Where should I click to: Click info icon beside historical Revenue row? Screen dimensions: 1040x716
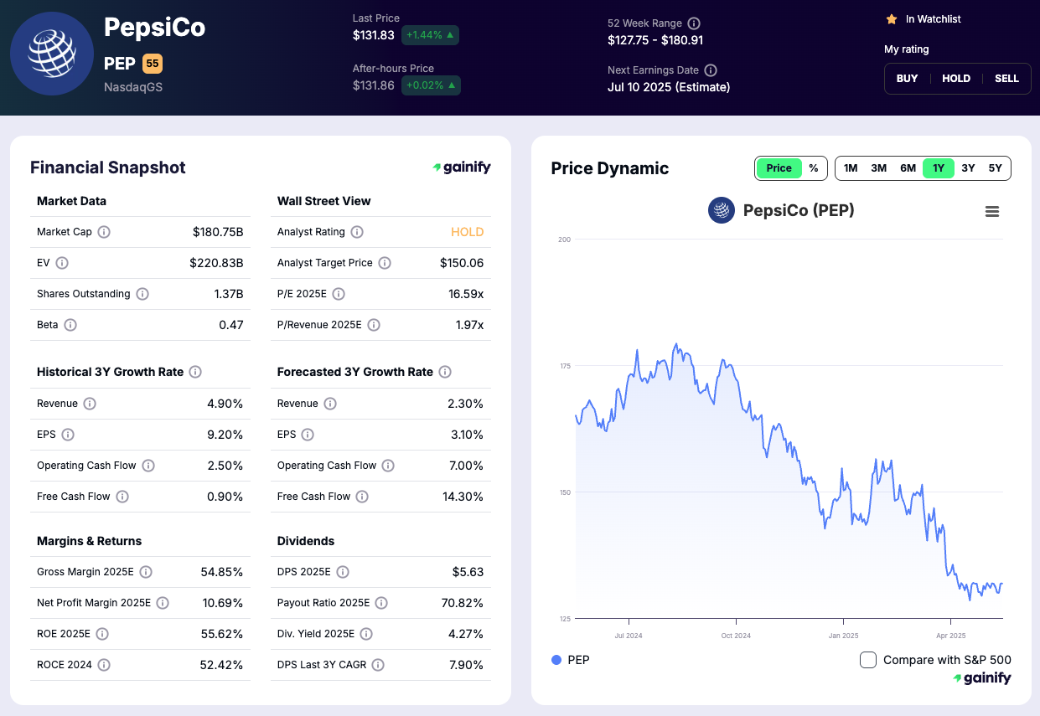pos(90,404)
